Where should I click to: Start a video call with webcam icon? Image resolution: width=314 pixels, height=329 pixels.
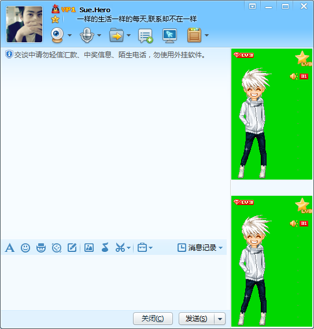[57, 35]
